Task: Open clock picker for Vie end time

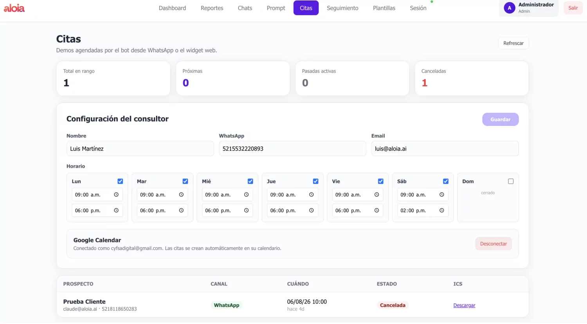Action: pos(376,210)
